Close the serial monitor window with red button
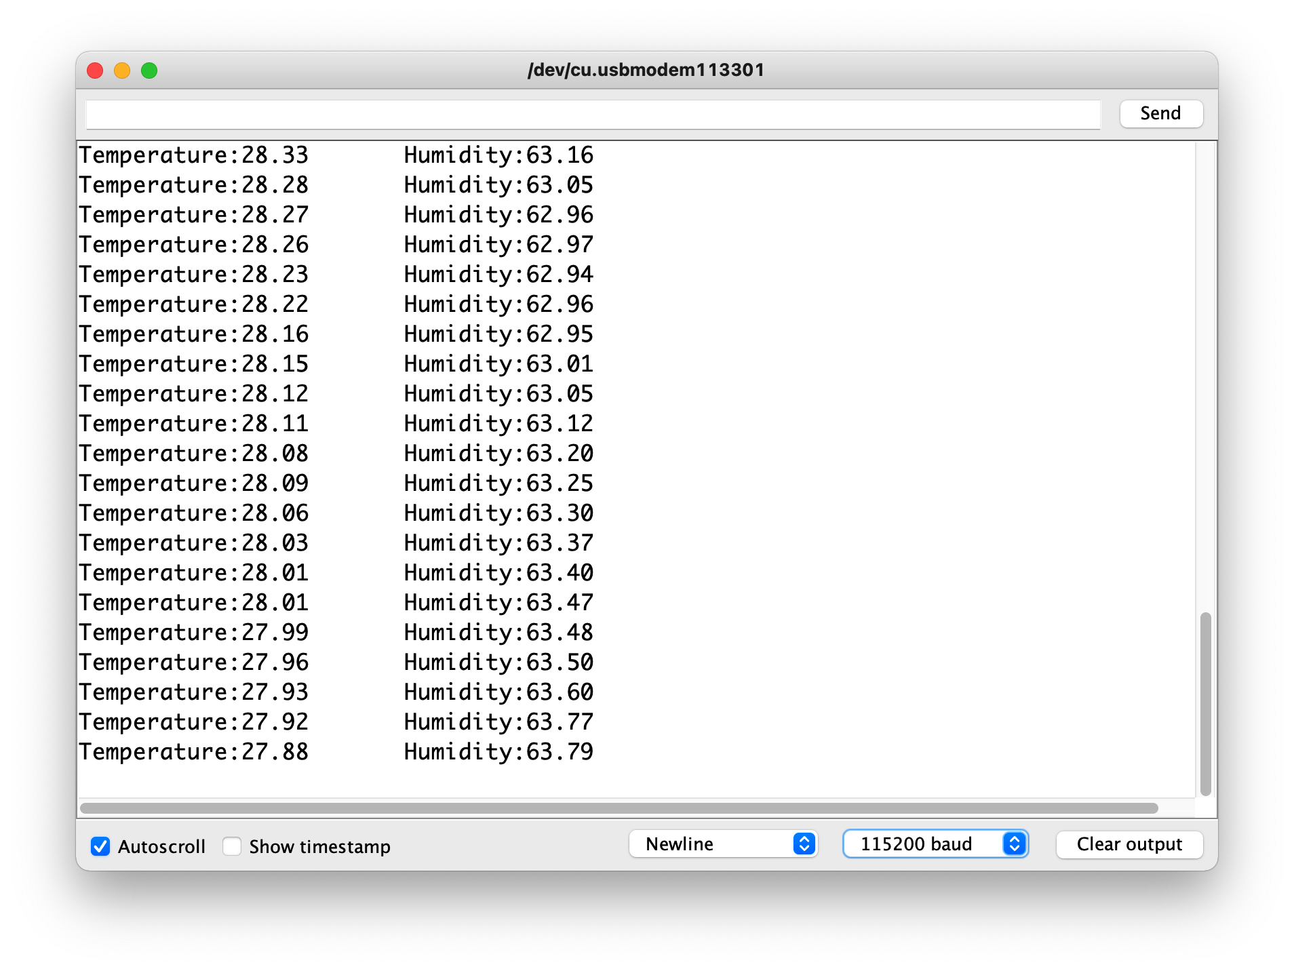This screenshot has width=1294, height=971. (96, 70)
